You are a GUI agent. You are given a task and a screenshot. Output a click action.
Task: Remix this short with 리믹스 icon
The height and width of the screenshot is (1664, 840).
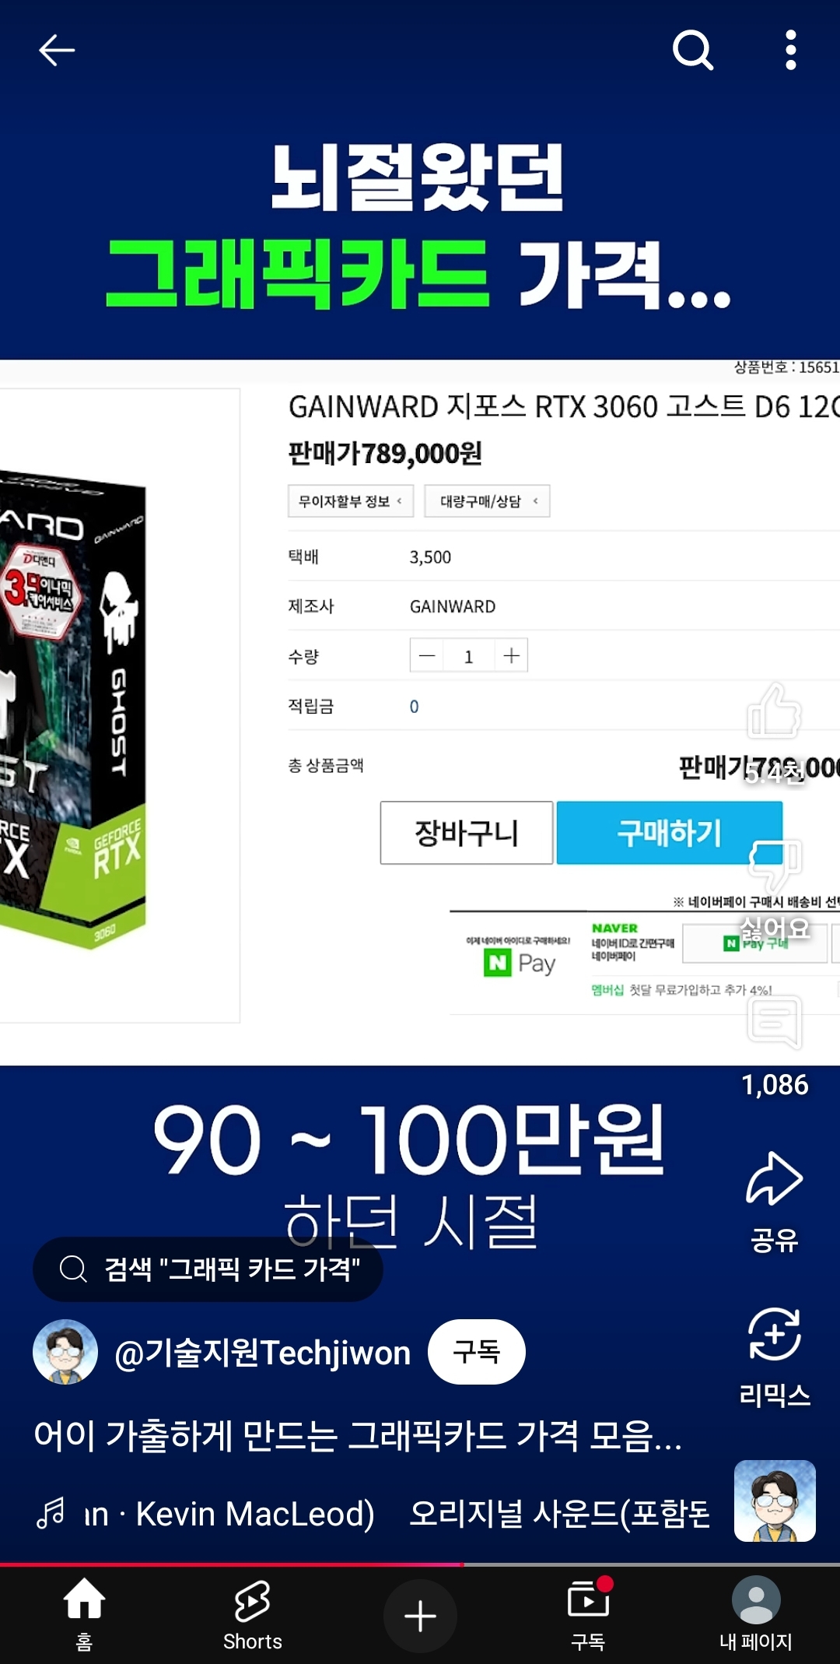[x=774, y=1335]
